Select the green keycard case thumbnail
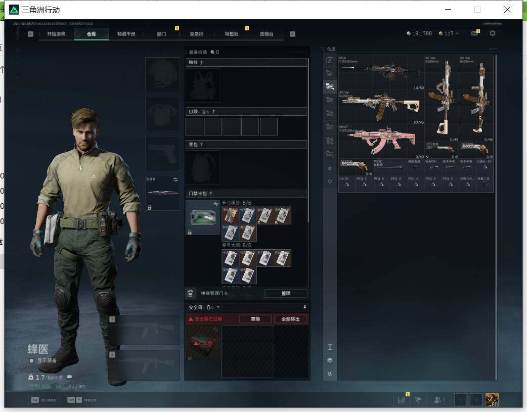Screen dimensions: 527x412 click(x=203, y=217)
